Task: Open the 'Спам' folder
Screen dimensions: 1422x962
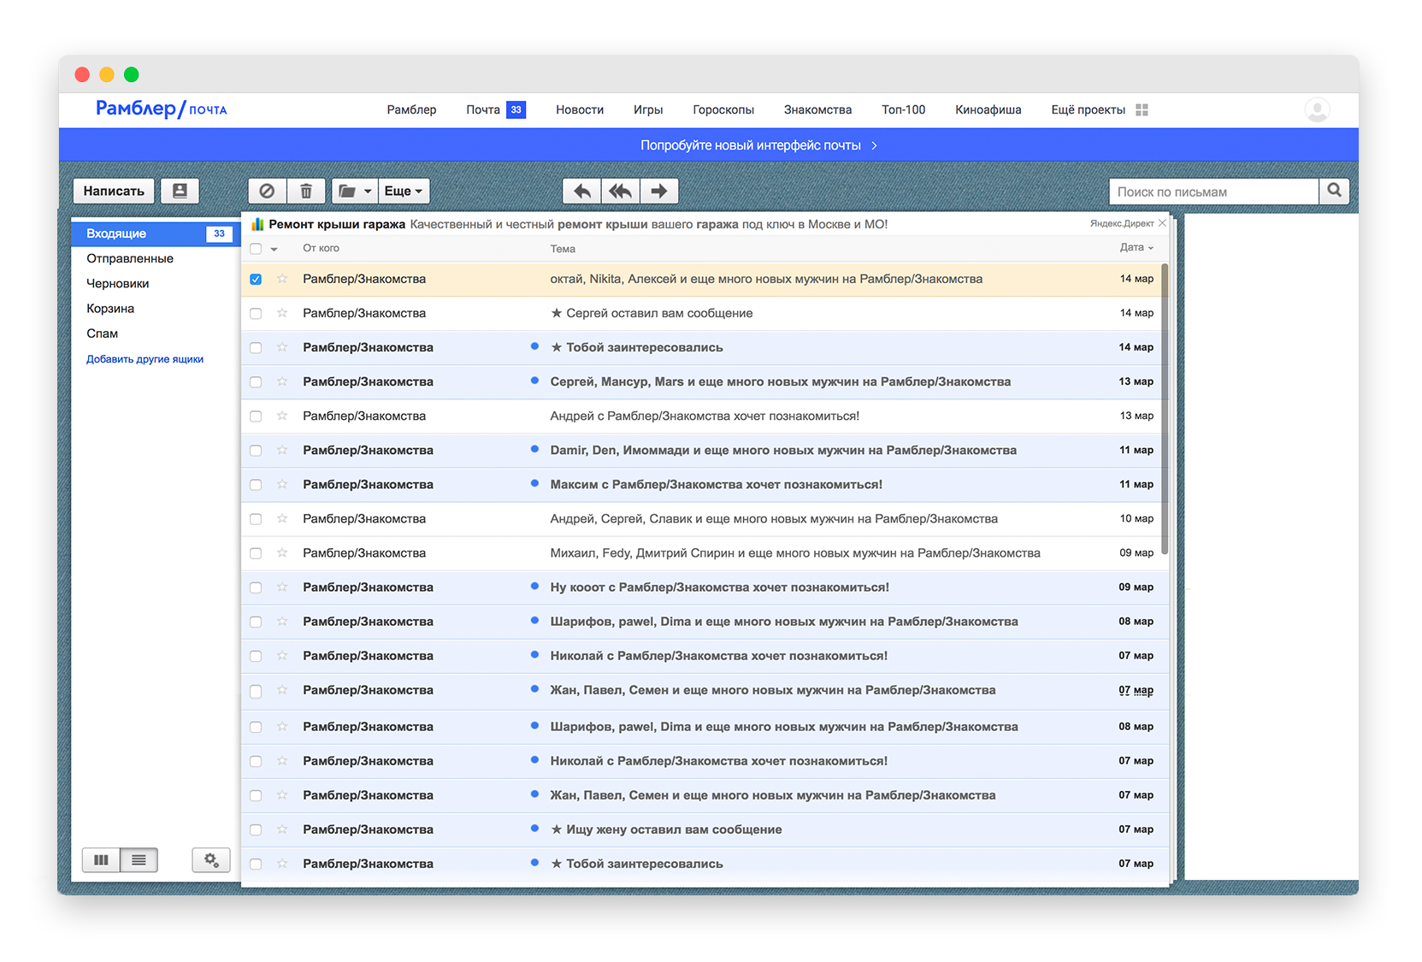Action: point(102,333)
